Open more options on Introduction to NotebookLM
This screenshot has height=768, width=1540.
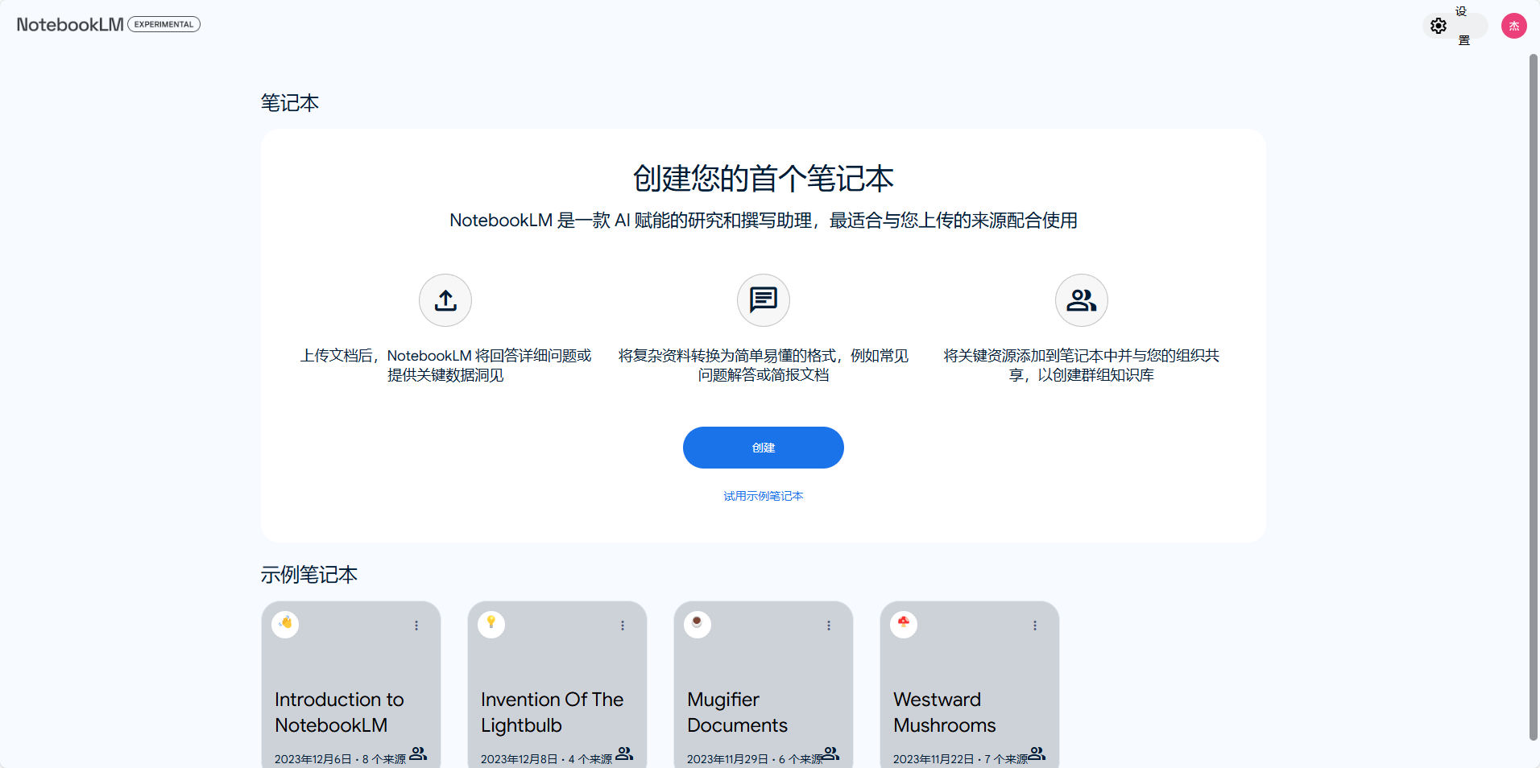coord(416,626)
